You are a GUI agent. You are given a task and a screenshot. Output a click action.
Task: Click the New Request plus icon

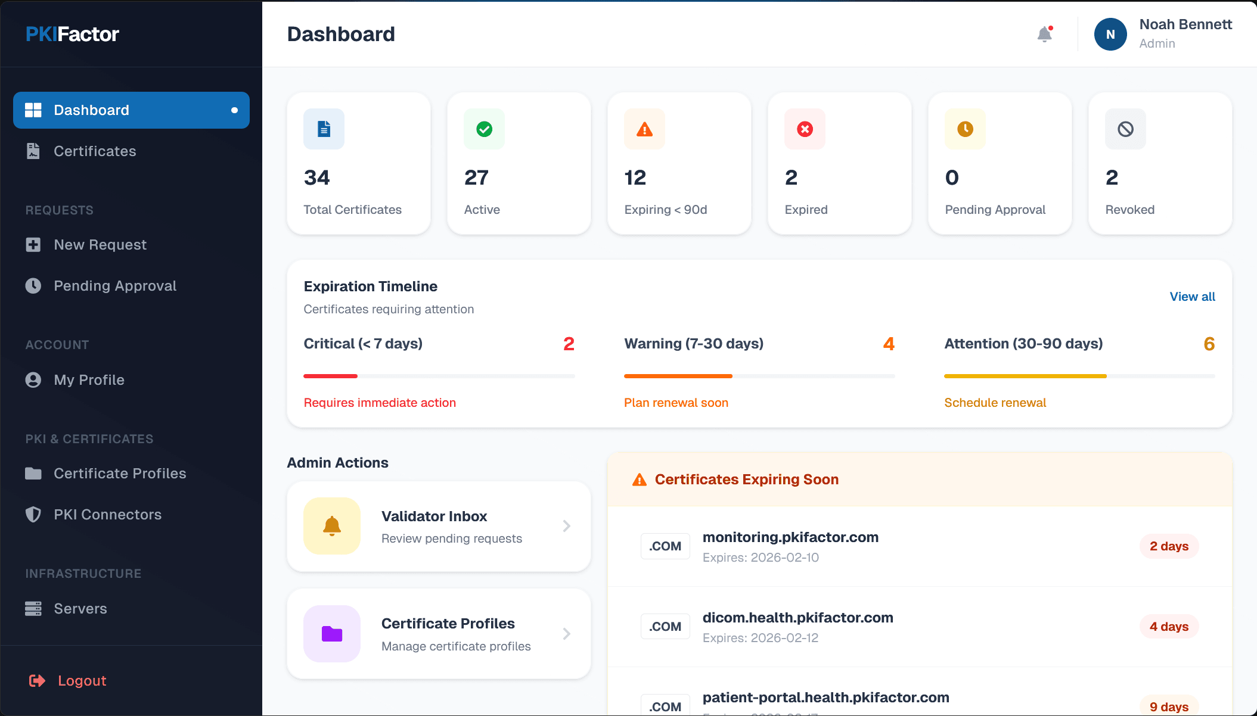[x=33, y=244]
